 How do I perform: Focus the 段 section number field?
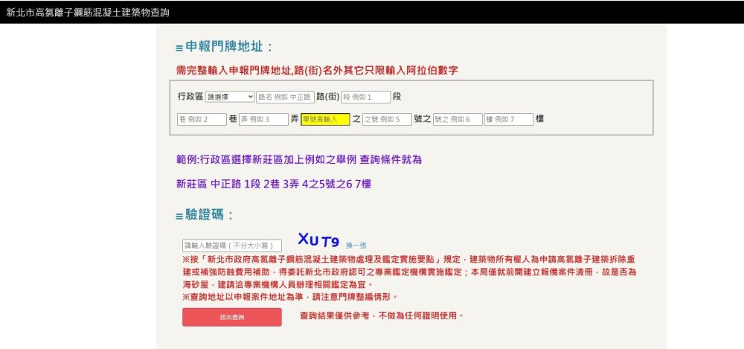365,97
